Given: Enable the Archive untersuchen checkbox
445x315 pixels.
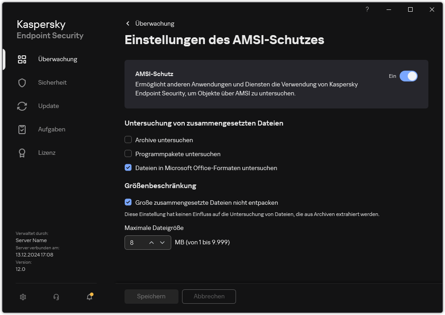Looking at the screenshot, I should (128, 140).
